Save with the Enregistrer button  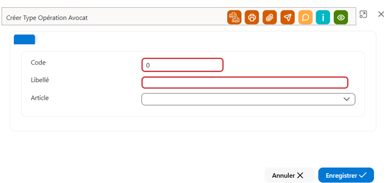click(x=346, y=175)
